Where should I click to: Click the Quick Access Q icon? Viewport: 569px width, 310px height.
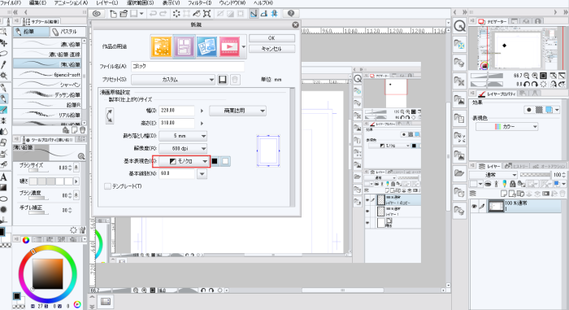coord(460,26)
